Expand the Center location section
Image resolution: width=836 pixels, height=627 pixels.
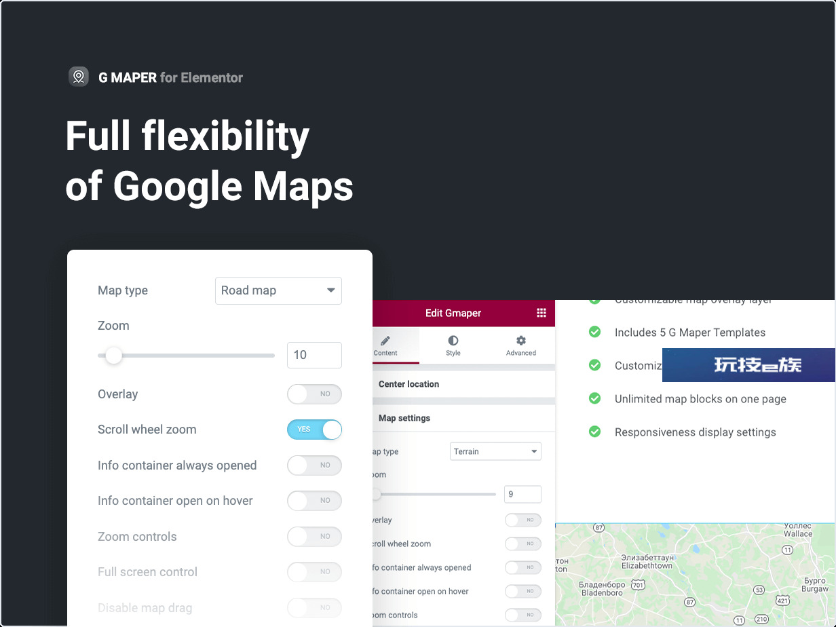[463, 384]
